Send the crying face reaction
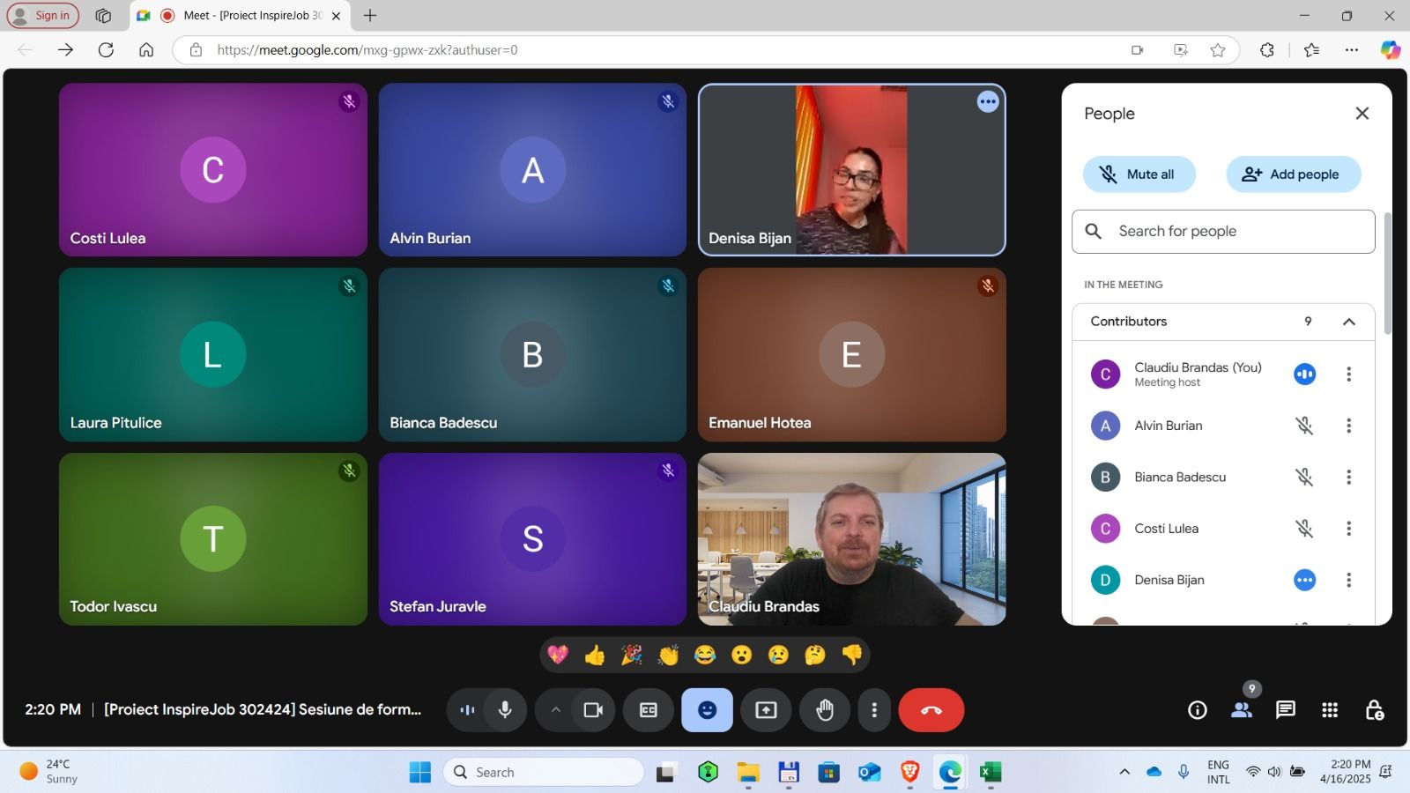This screenshot has height=793, width=1410. pos(779,655)
